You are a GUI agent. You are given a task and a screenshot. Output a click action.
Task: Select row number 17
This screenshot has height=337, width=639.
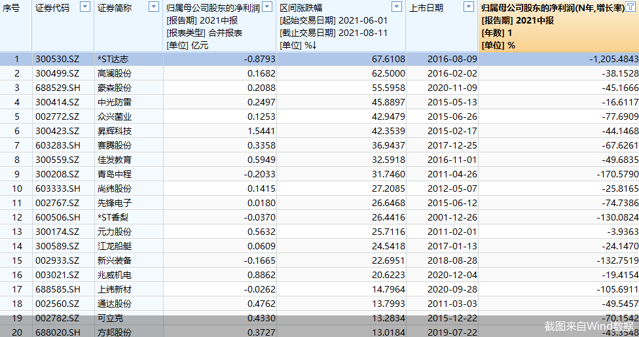click(x=17, y=289)
